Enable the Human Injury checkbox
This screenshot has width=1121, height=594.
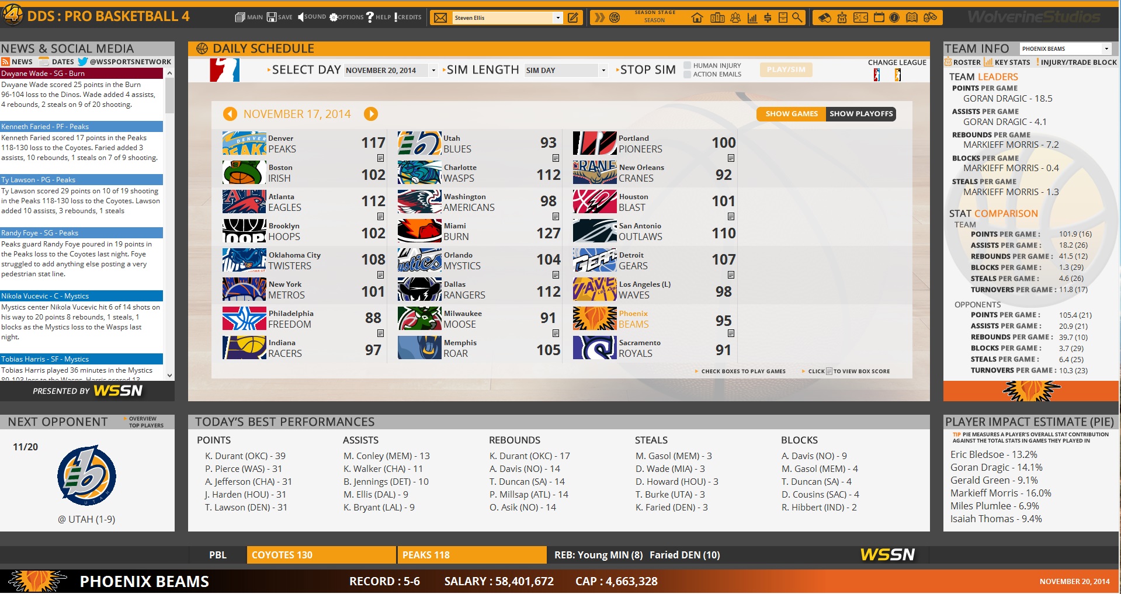point(687,65)
